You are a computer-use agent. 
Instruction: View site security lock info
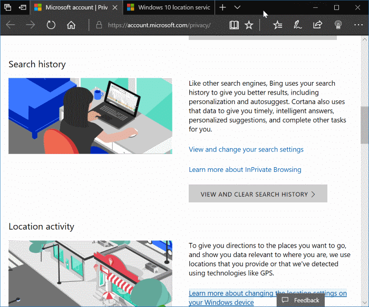click(x=99, y=25)
